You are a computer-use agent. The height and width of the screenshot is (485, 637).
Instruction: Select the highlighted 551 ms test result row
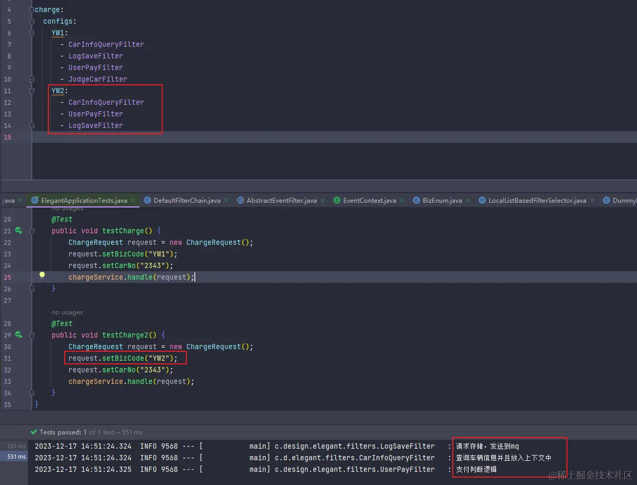[x=14, y=457]
